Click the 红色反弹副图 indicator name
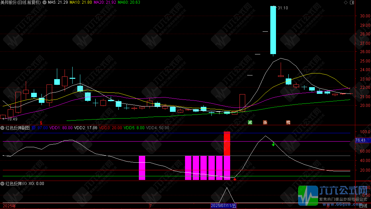The height and width of the screenshot is (209, 371). [x=17, y=128]
